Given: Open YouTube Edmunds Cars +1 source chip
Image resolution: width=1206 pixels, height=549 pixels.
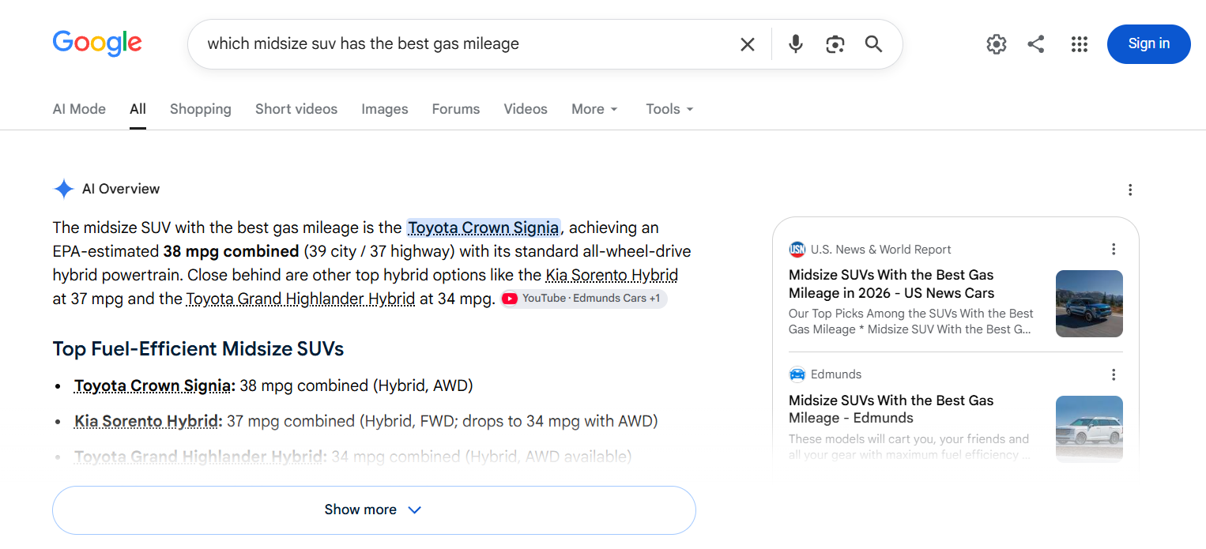Looking at the screenshot, I should pos(584,299).
